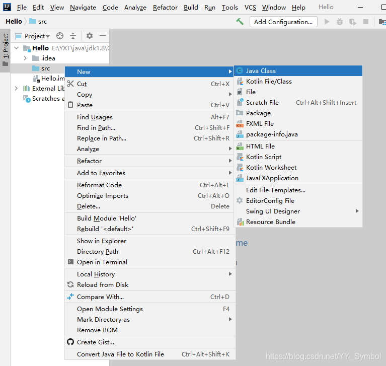This screenshot has height=366, width=386.
Task: Click the Build Project hammer icon
Action: 240,22
